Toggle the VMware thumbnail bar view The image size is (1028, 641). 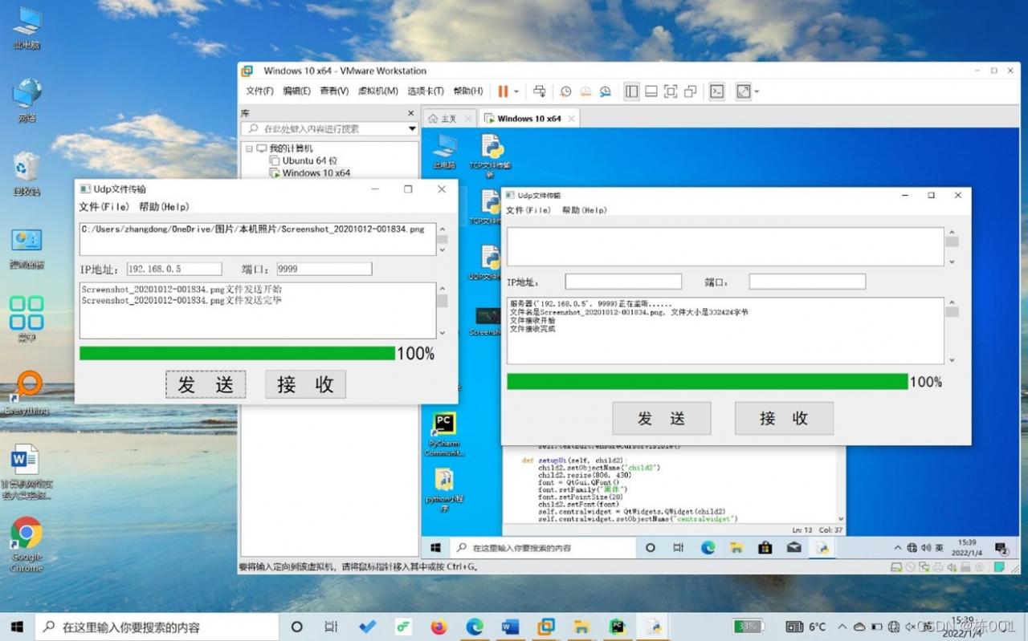(651, 91)
